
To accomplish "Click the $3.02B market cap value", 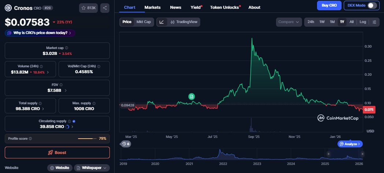I will 50,53.
